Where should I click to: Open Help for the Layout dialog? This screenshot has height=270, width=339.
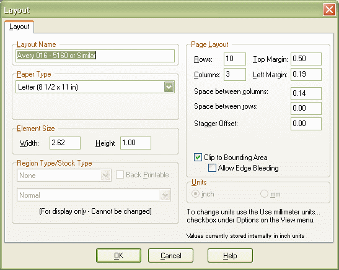[x=230, y=256]
